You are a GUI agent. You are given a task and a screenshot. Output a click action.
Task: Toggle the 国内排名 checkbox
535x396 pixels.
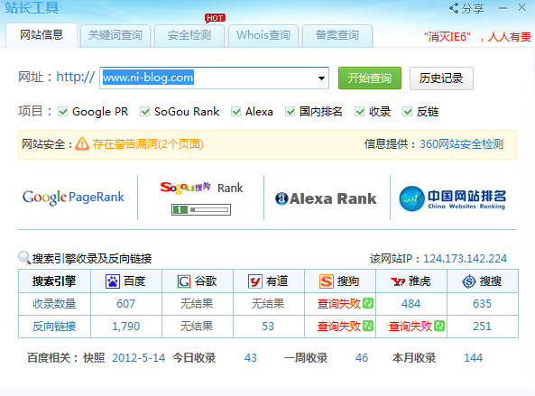pos(290,112)
